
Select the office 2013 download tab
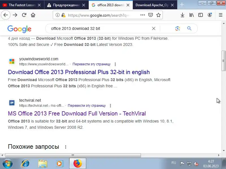[x=110, y=5]
